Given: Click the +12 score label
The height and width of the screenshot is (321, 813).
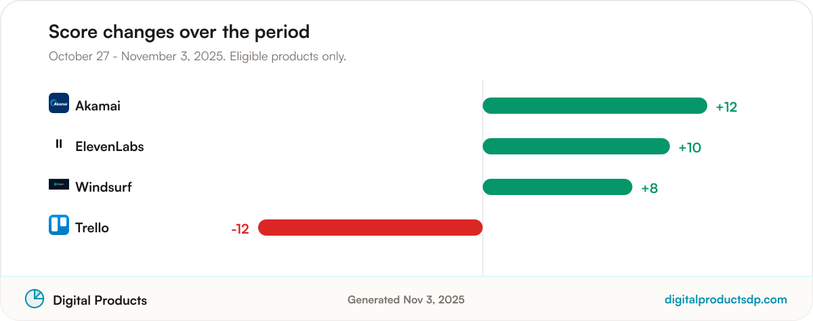Looking at the screenshot, I should pos(726,107).
